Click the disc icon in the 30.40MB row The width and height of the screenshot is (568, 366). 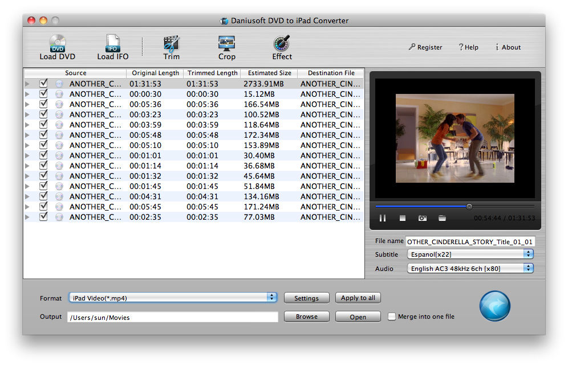tap(59, 155)
